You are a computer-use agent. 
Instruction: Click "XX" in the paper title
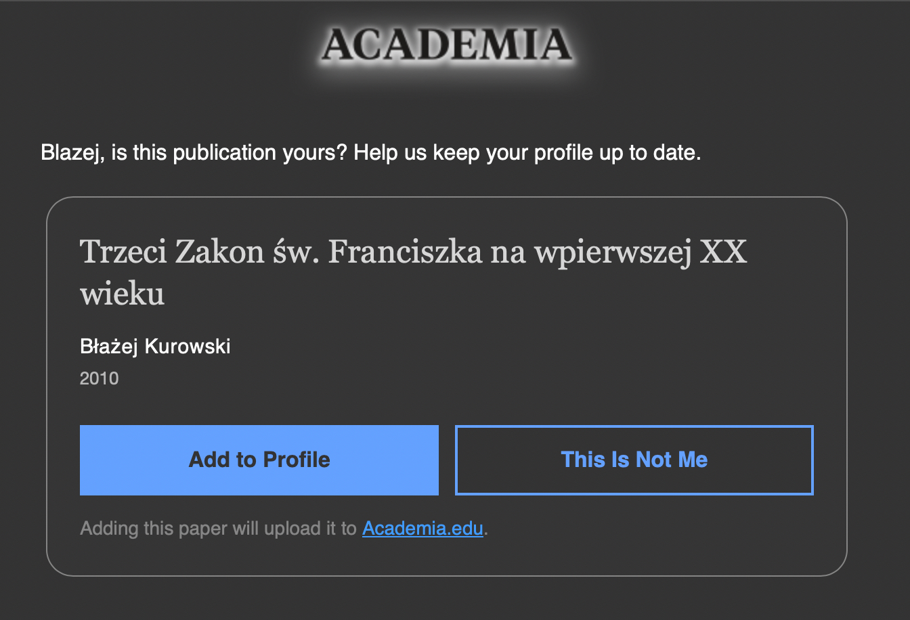pos(723,252)
